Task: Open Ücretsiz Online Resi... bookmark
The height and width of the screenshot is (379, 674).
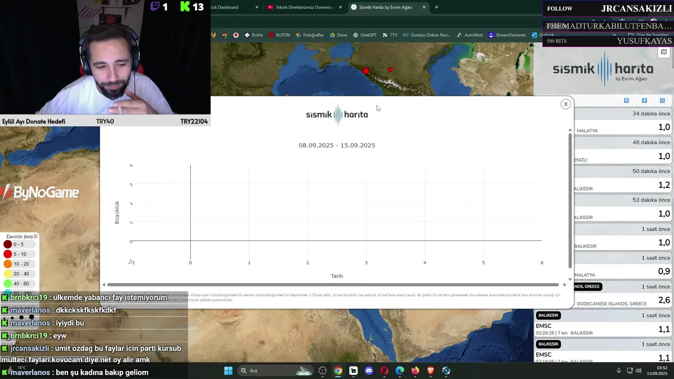Action: 427,35
